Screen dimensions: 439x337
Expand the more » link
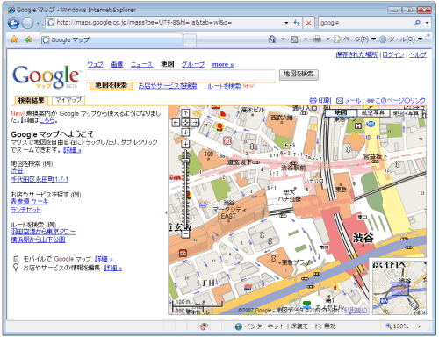click(x=223, y=65)
